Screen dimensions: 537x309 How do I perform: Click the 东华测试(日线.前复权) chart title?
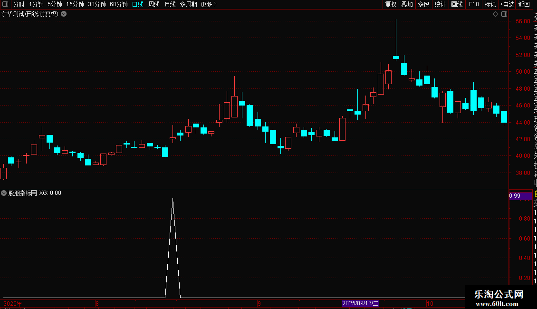pos(30,14)
